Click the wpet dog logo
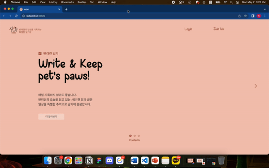 13,30
